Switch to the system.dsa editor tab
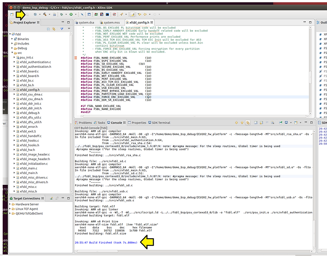 point(85,23)
